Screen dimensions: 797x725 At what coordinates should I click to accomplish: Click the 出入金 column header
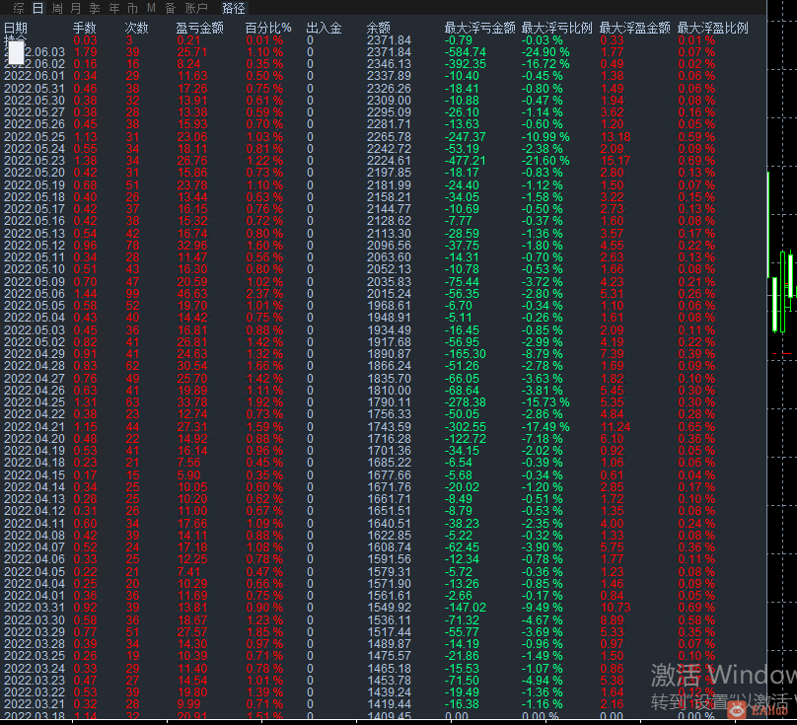324,28
